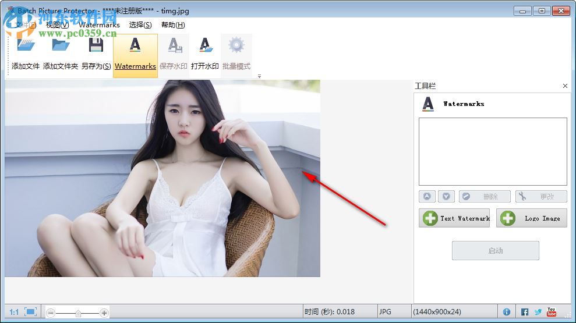This screenshot has height=323, width=576.
Task: Open the 帮助(H) menu
Action: pos(173,25)
